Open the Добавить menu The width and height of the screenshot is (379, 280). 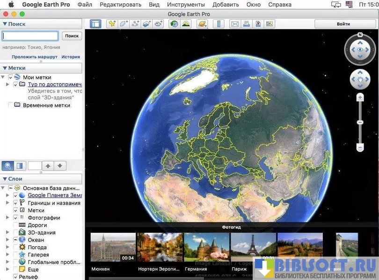pos(226,5)
